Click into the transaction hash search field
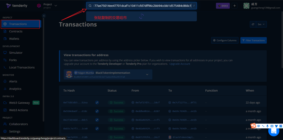Viewport: 283px width, 140px height. tap(142, 6)
